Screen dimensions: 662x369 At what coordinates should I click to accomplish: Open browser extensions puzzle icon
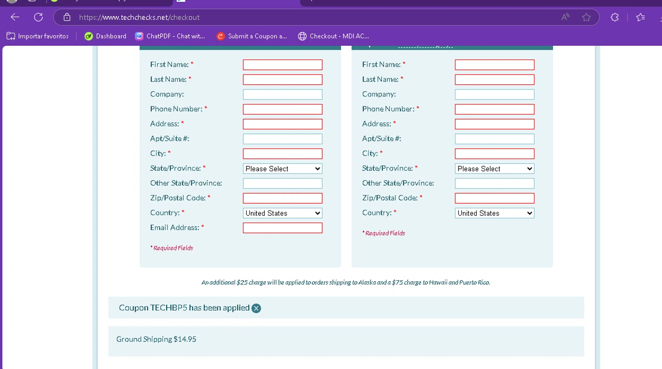click(x=614, y=17)
